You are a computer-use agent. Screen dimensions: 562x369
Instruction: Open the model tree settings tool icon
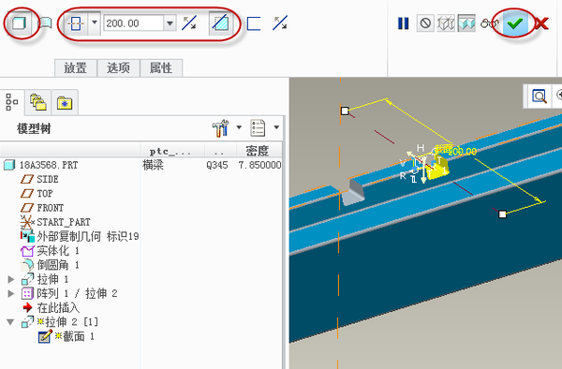[220, 128]
